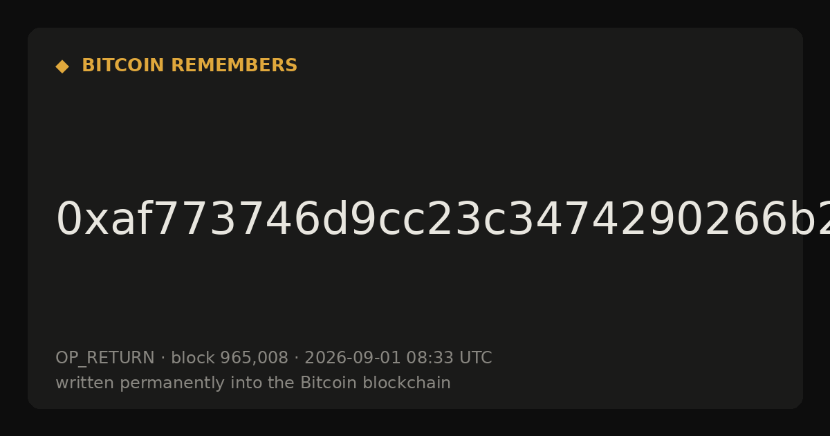This screenshot has width=830, height=436.
Task: Click the word block before 965,008
Action: [x=193, y=358]
